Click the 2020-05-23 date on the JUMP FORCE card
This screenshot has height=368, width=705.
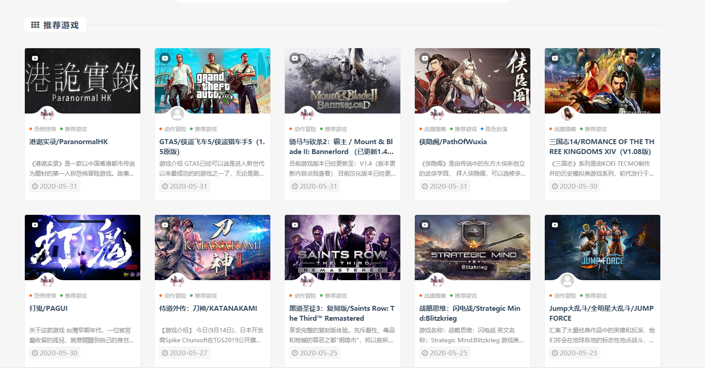575,353
